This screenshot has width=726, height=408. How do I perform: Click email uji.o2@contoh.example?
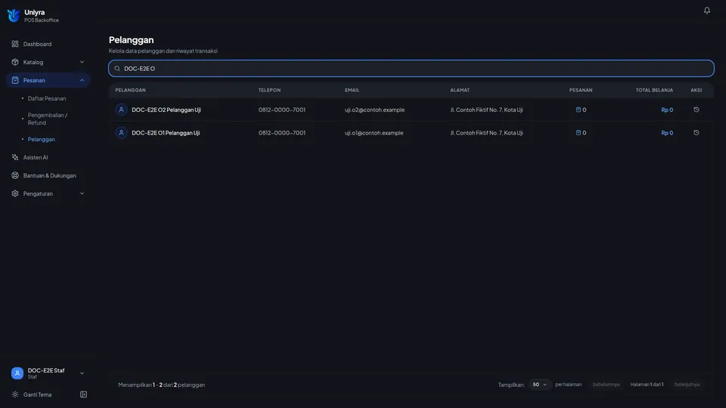[374, 110]
